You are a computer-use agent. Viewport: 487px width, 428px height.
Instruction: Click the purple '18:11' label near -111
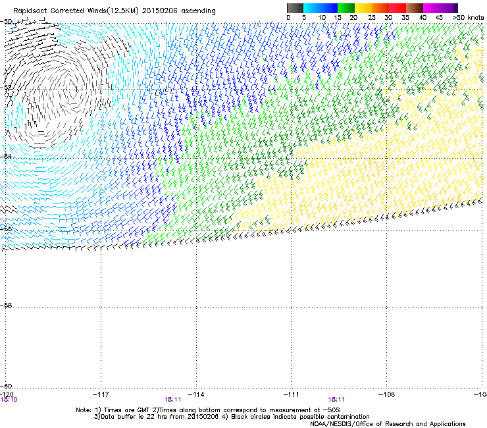tap(337, 400)
